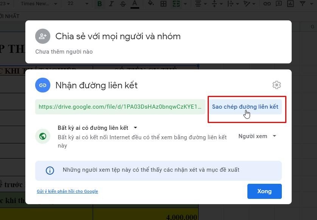
Task: Toggle bold formatting in the toolbar
Action: click(x=99, y=4)
